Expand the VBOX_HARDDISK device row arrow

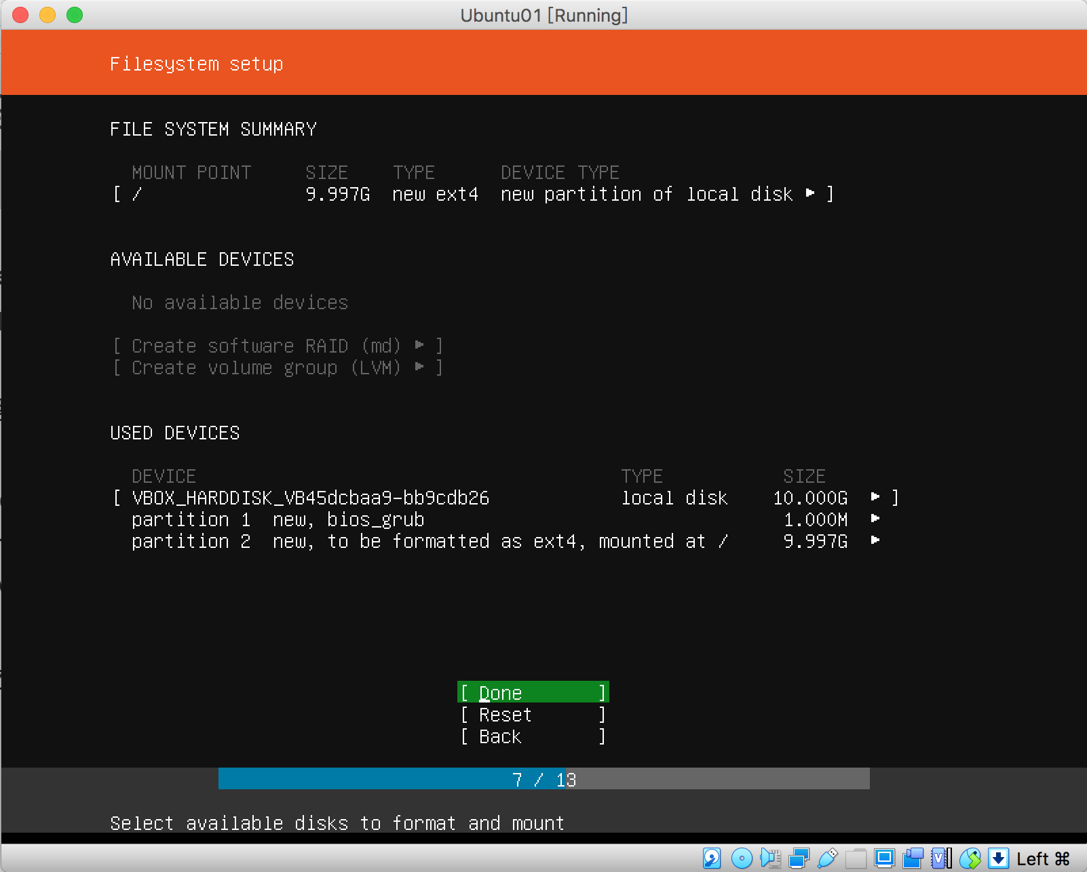pos(875,497)
